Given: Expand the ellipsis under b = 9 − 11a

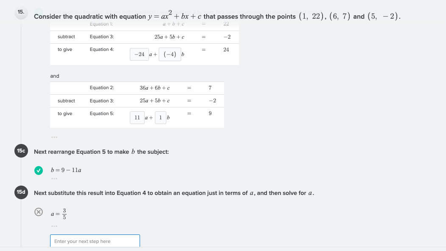Looking at the screenshot, I should click(55, 178).
